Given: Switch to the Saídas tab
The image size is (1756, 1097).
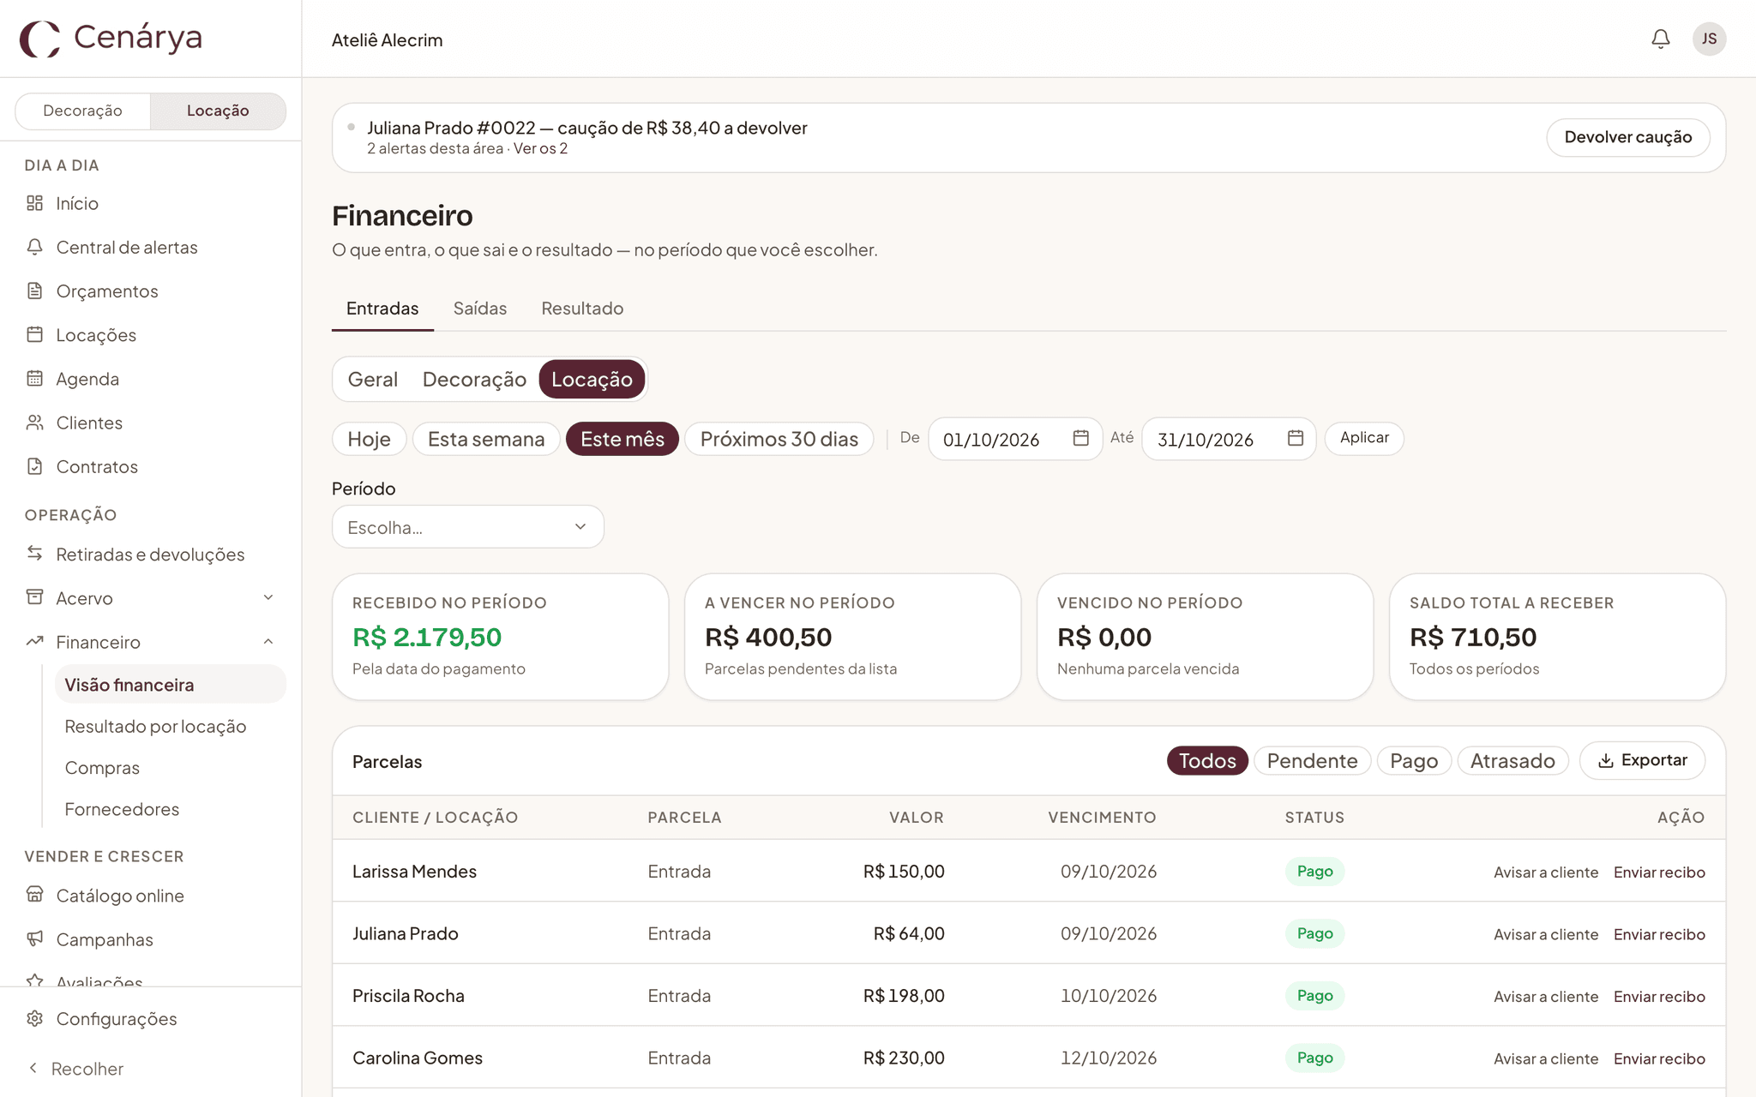Looking at the screenshot, I should tap(479, 308).
